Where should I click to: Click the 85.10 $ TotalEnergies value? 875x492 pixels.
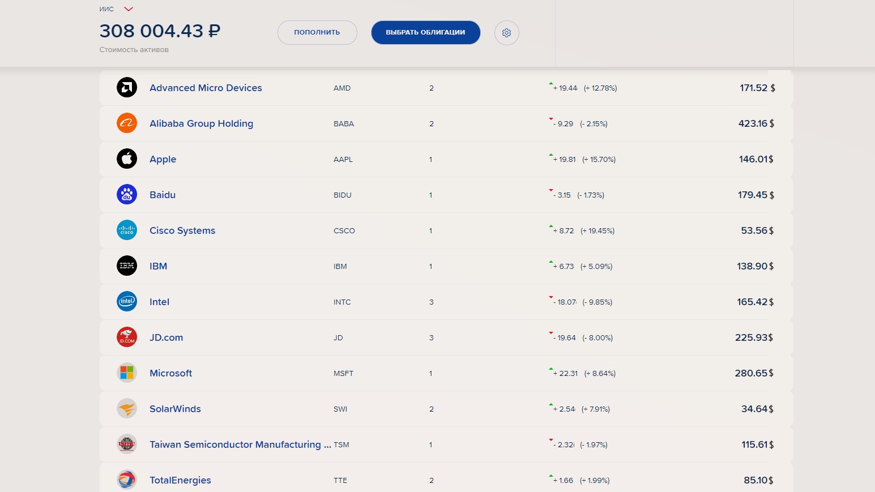coord(759,480)
